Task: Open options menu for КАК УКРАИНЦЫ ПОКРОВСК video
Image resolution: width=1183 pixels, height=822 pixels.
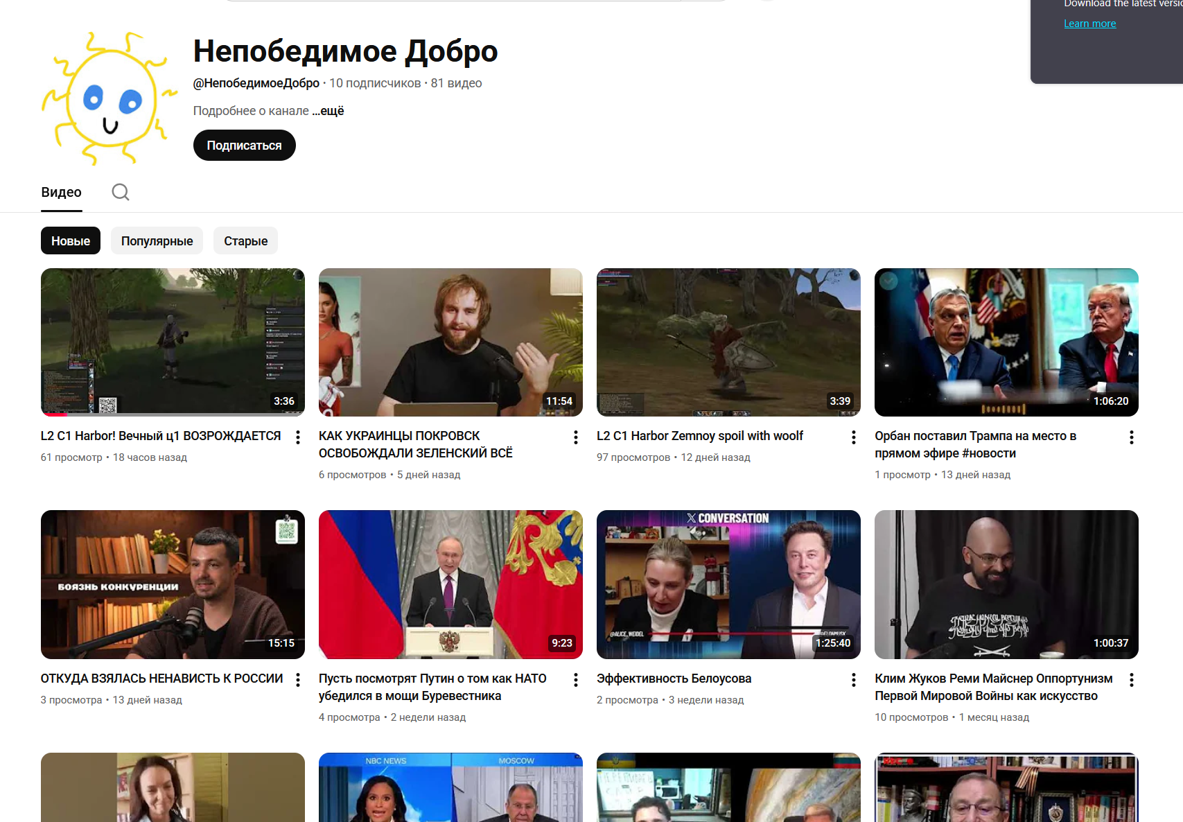Action: 576,437
